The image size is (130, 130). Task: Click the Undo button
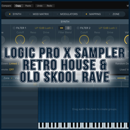coord(40,6)
